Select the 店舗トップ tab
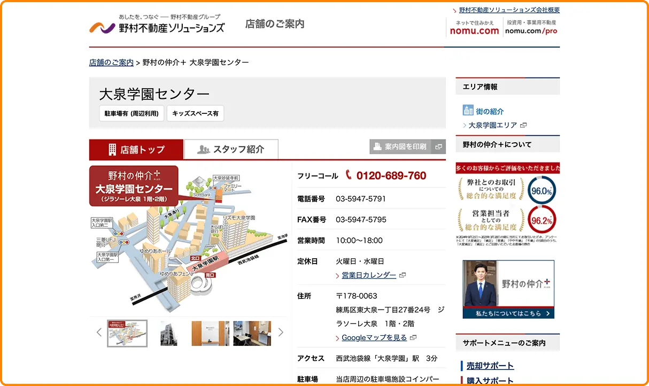Viewport: 649px width, 386px height. pos(136,149)
